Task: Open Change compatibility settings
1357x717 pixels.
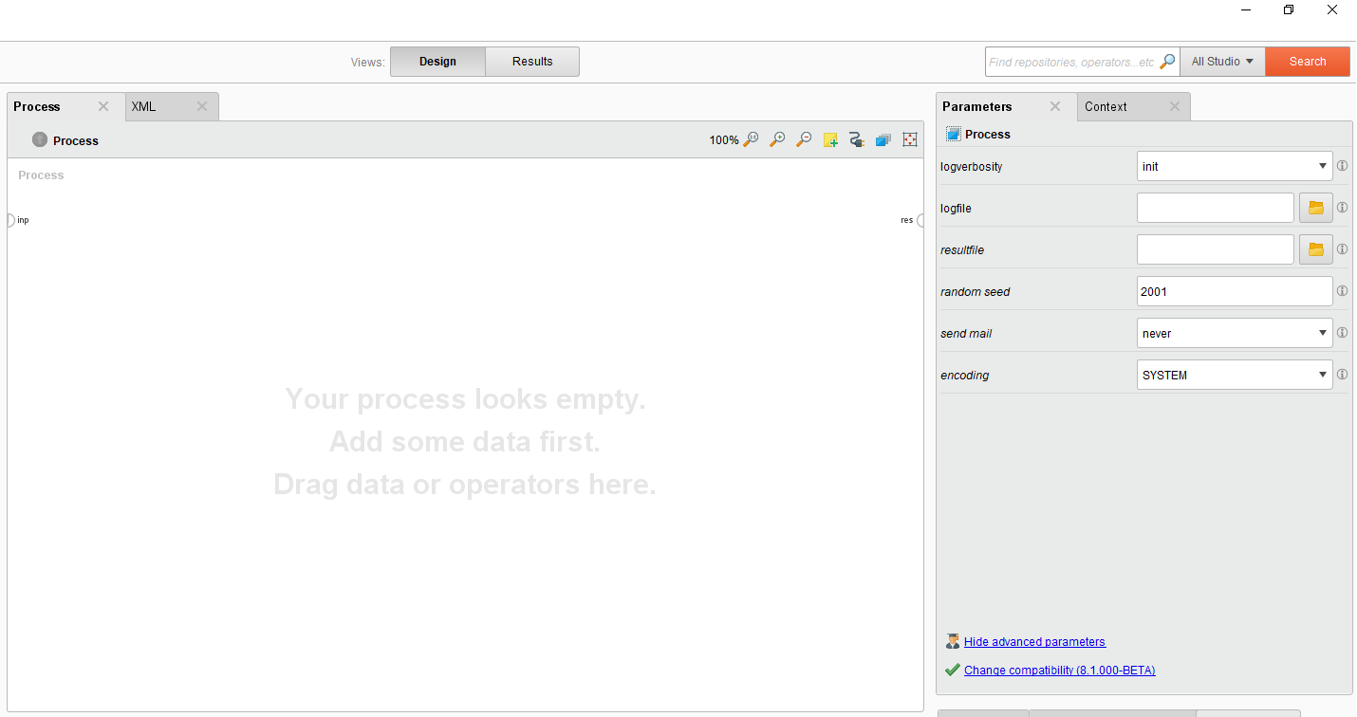Action: click(x=1059, y=670)
